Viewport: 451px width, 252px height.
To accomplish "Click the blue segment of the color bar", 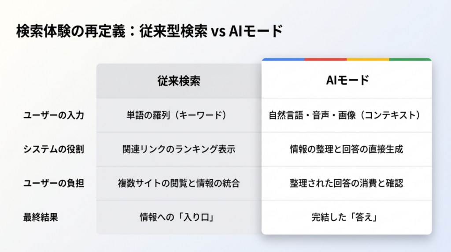I will click(x=283, y=59).
